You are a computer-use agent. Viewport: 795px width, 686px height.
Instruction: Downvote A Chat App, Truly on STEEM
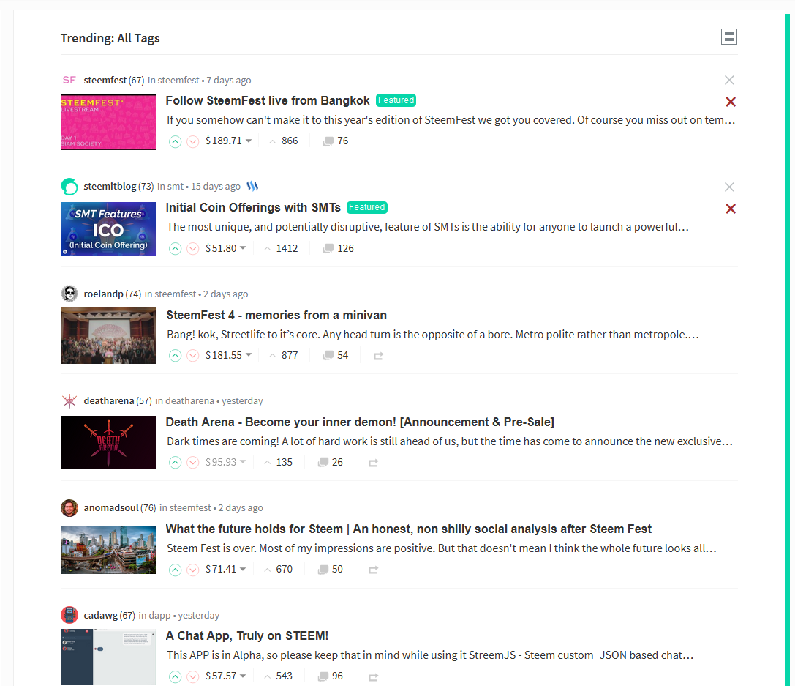pyautogui.click(x=192, y=677)
